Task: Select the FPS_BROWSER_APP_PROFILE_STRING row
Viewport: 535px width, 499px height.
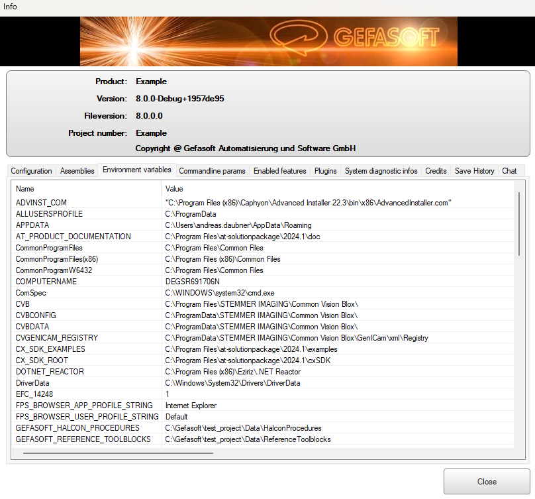Action: point(262,406)
